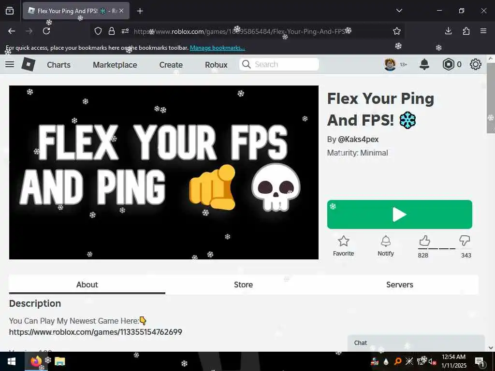Click the orange magnifier tray icon
This screenshot has width=495, height=371.
point(398,361)
